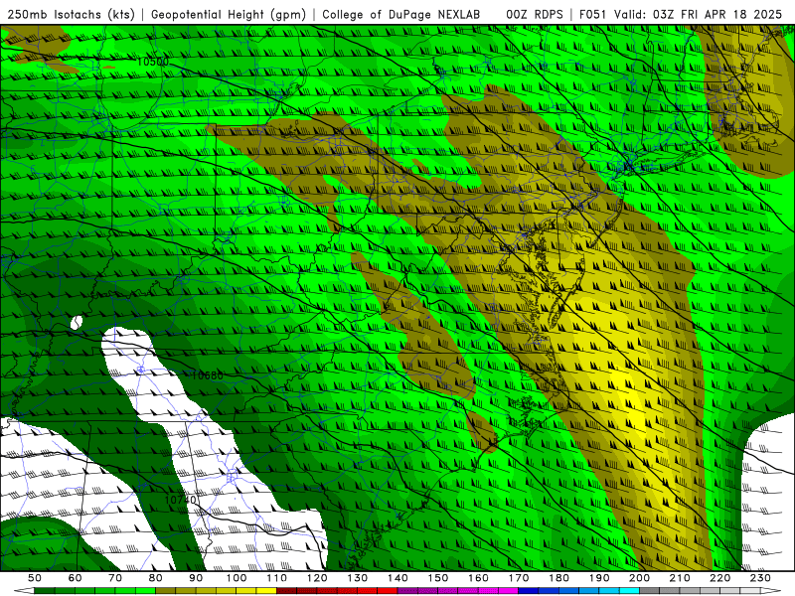This screenshot has height=596, width=795.
Task: Click the 150 value on the color scale
Action: tap(438, 578)
